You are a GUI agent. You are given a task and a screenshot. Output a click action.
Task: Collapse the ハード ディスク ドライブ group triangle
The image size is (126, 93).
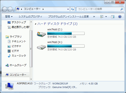tap(36, 24)
